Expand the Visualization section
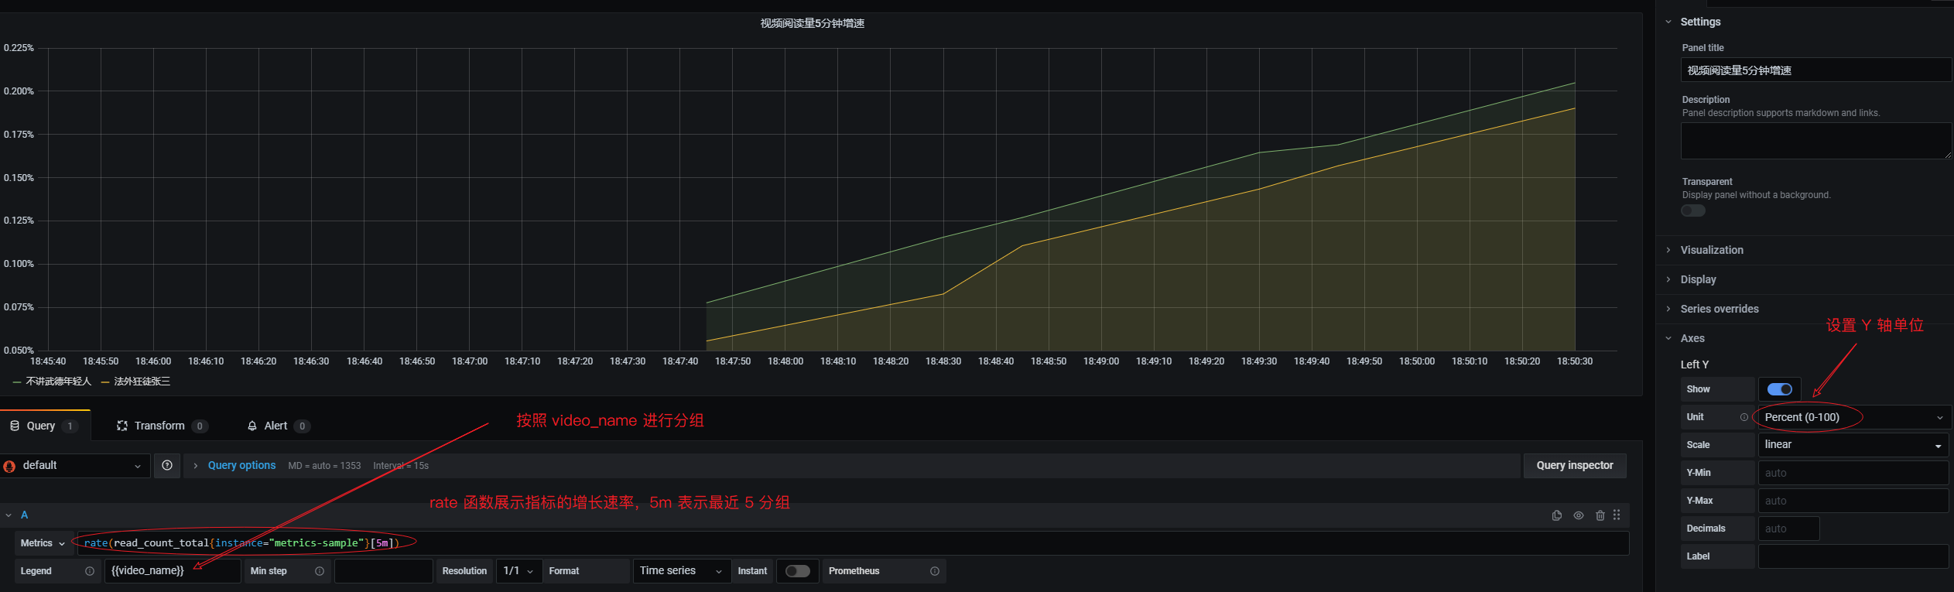The image size is (1954, 592). pyautogui.click(x=1712, y=250)
